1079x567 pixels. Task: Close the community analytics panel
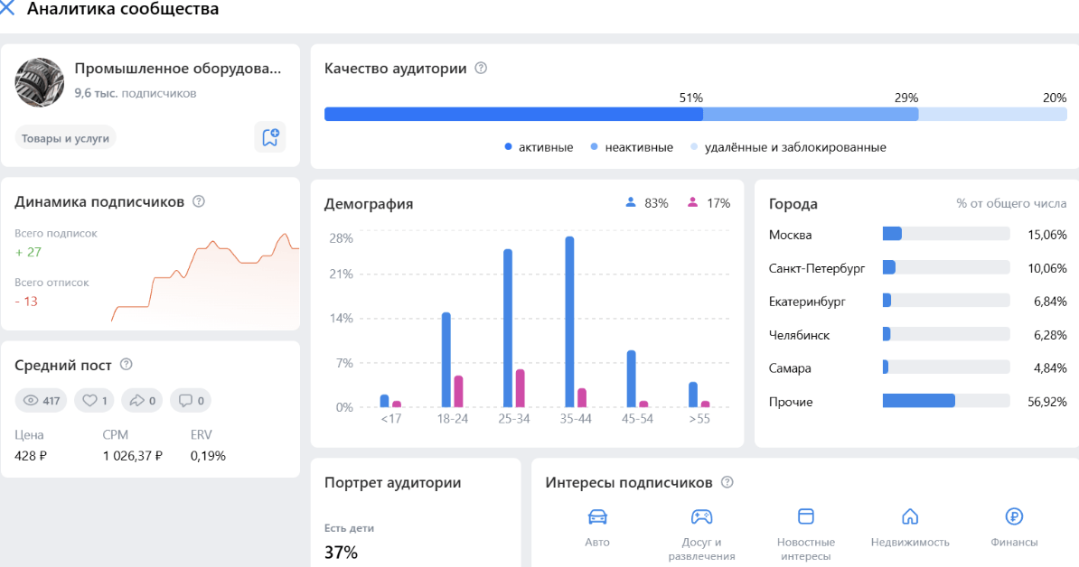(7, 8)
